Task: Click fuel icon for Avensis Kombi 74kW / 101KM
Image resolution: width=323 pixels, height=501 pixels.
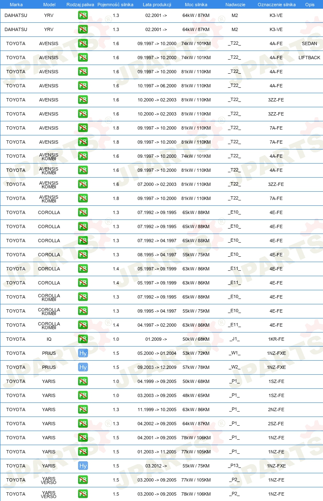Action: click(83, 156)
